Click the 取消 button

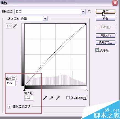click(105, 18)
